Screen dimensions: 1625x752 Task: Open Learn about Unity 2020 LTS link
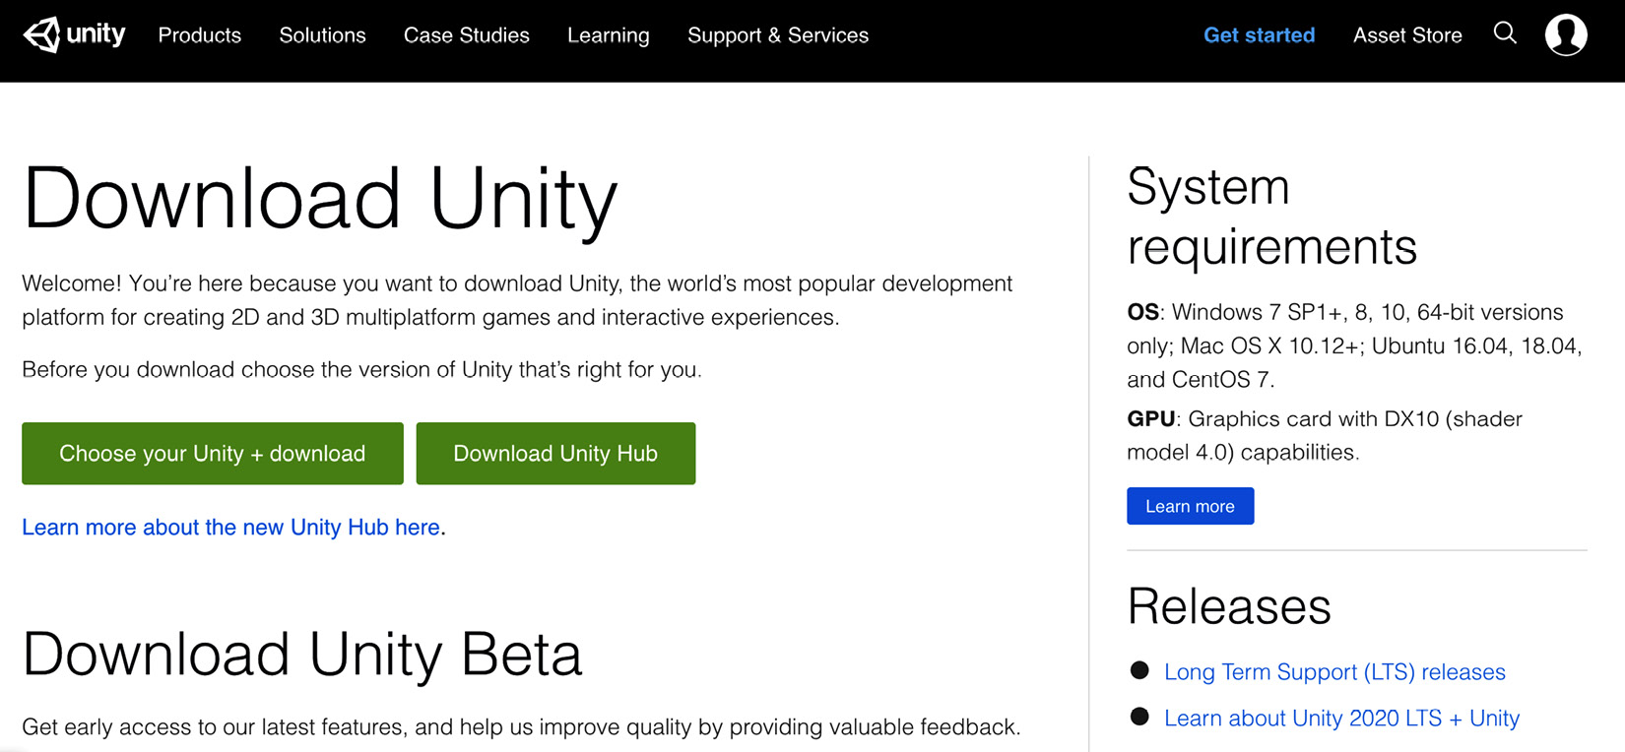point(1341,719)
